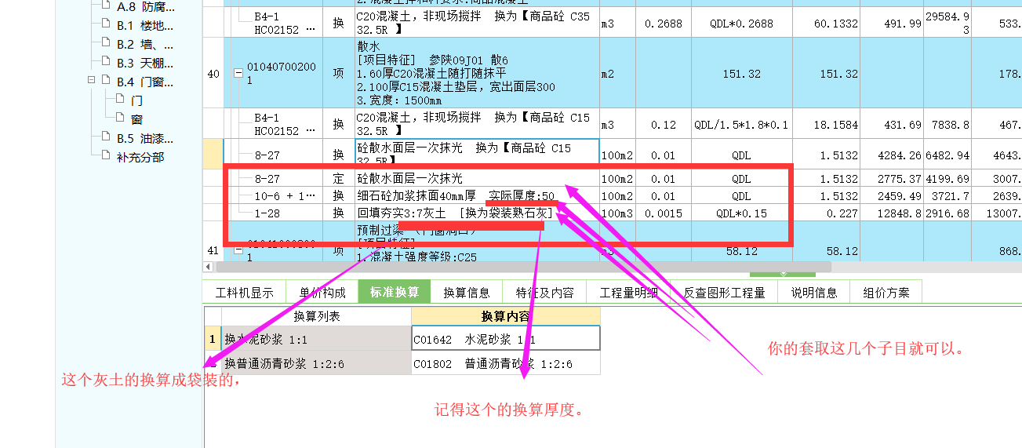Screen dimensions: 1022x448
Task: Collapse item row 40 (010407002001)
Action: click(x=238, y=73)
